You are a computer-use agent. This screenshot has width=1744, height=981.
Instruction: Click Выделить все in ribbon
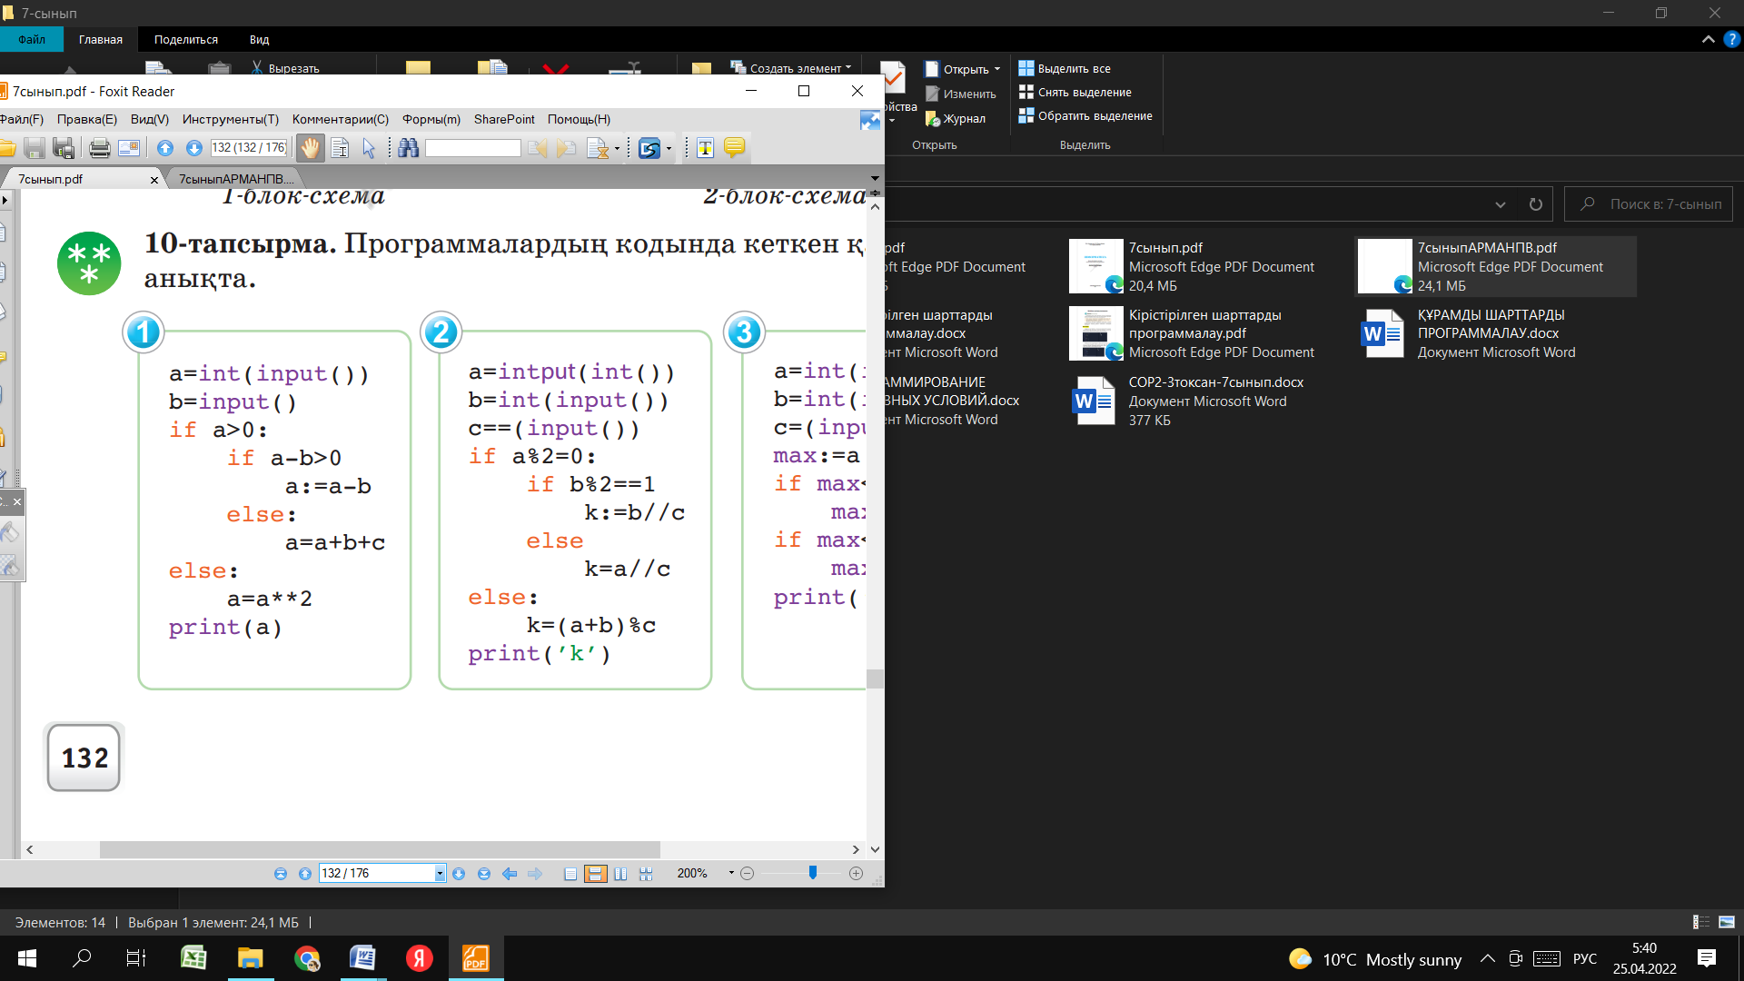point(1073,68)
